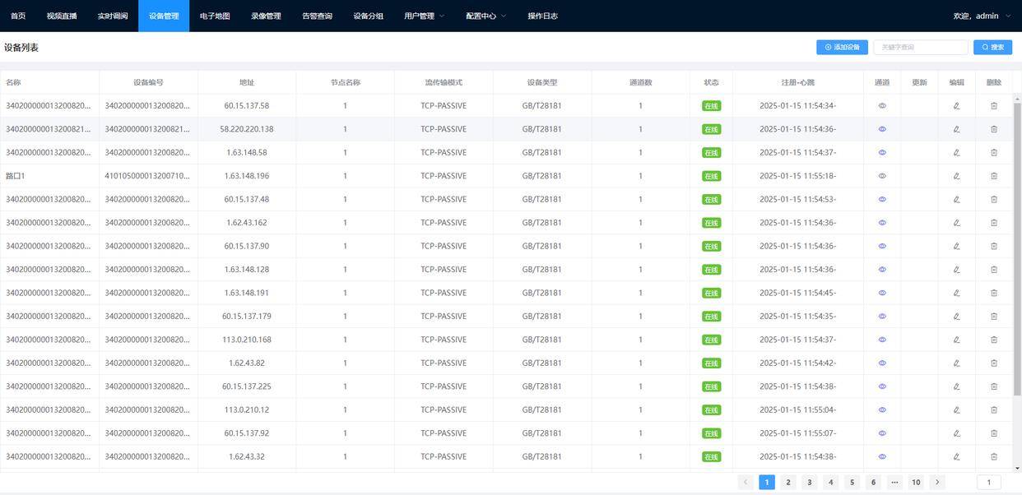The width and height of the screenshot is (1022, 495).
Task: Open the 电子地图 navigation tab
Action: click(x=215, y=16)
